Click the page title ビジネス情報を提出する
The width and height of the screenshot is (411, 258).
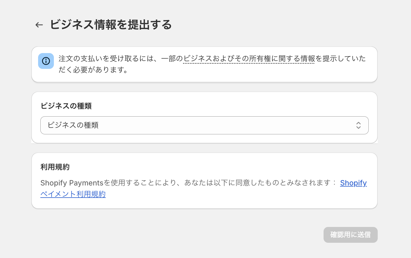(x=111, y=25)
